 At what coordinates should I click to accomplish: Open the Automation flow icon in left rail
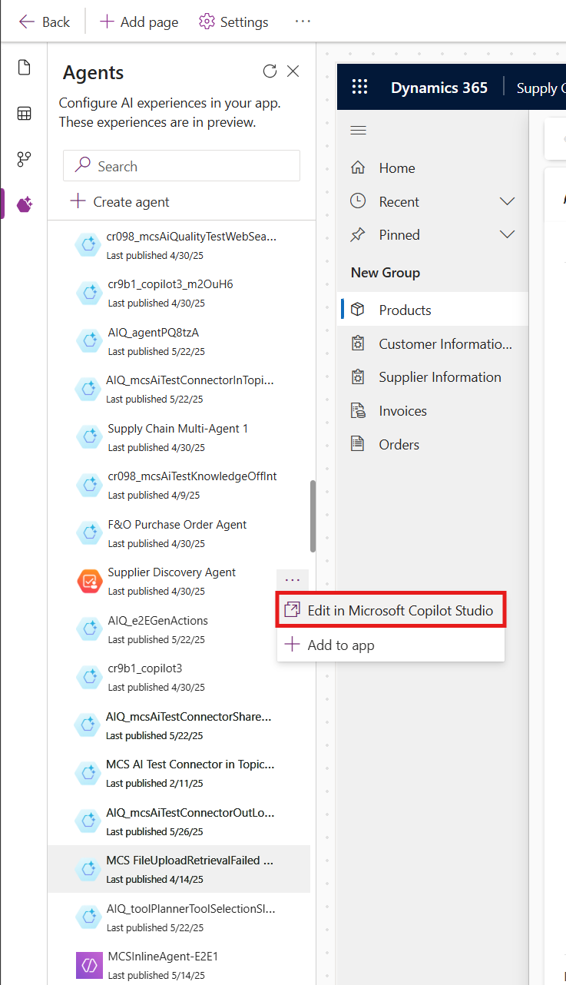tap(24, 159)
